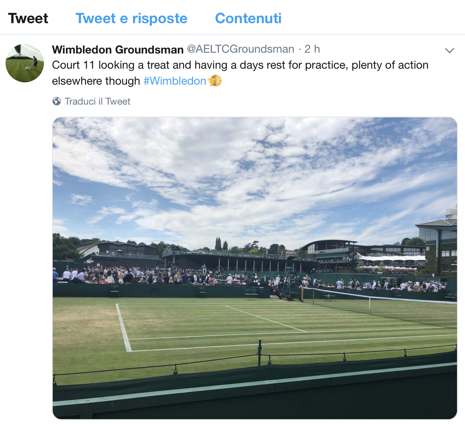Viewport: 465px width, 424px height.
Task: Click the Court 11 tweet text line
Action: tap(240, 65)
